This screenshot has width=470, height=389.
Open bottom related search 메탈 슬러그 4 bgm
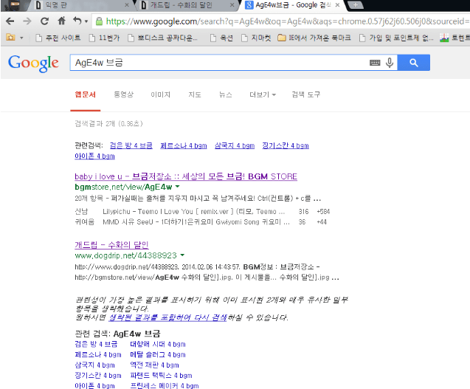point(158,355)
